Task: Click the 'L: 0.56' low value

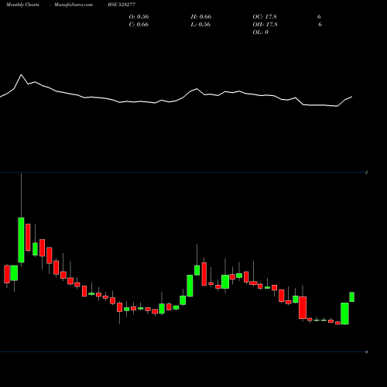Action: pos(200,24)
